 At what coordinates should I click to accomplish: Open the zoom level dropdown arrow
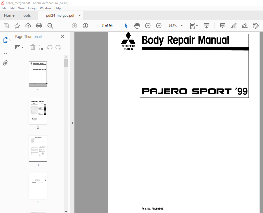coord(182,26)
